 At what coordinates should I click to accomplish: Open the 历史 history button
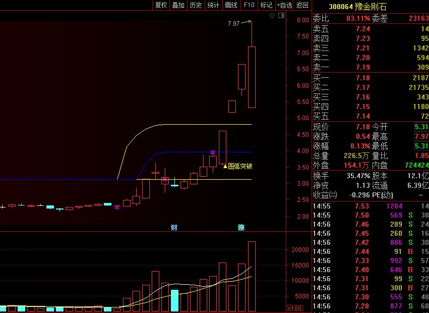click(x=196, y=5)
